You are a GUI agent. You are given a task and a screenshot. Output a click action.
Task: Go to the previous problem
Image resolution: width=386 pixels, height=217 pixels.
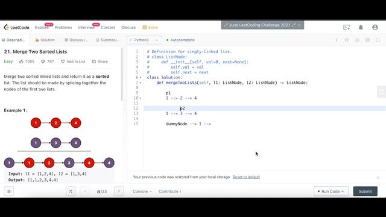tap(84, 191)
